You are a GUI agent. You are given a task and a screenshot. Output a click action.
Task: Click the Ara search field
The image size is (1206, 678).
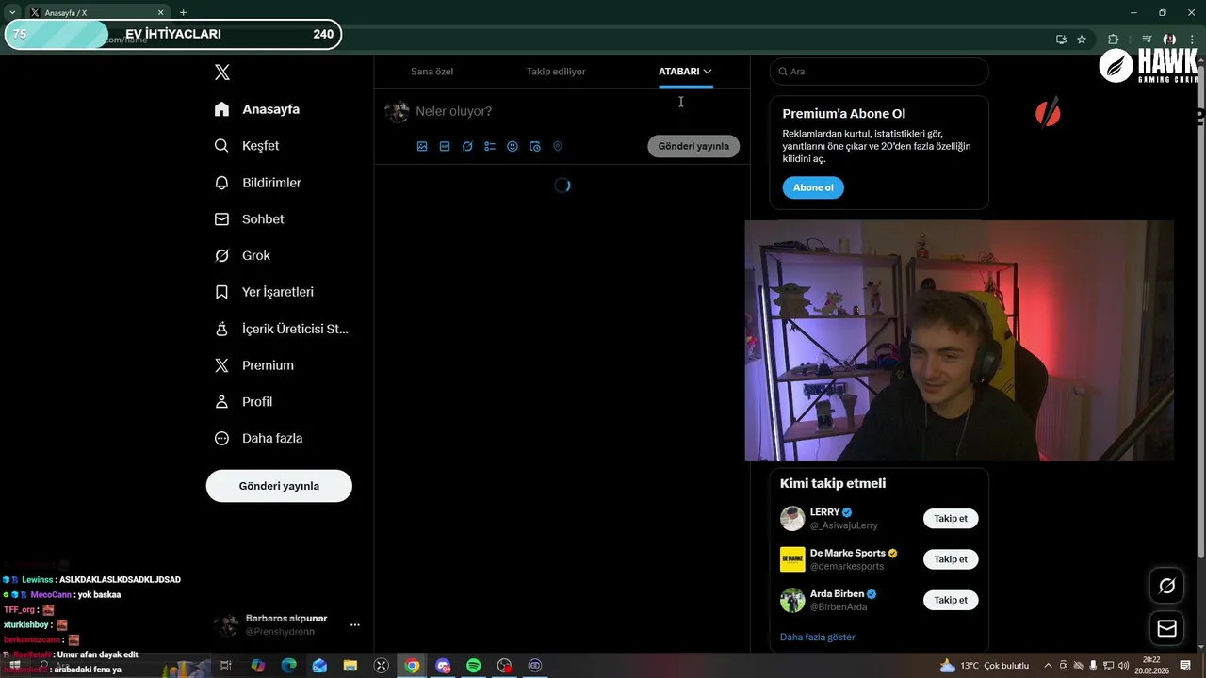[x=879, y=72]
